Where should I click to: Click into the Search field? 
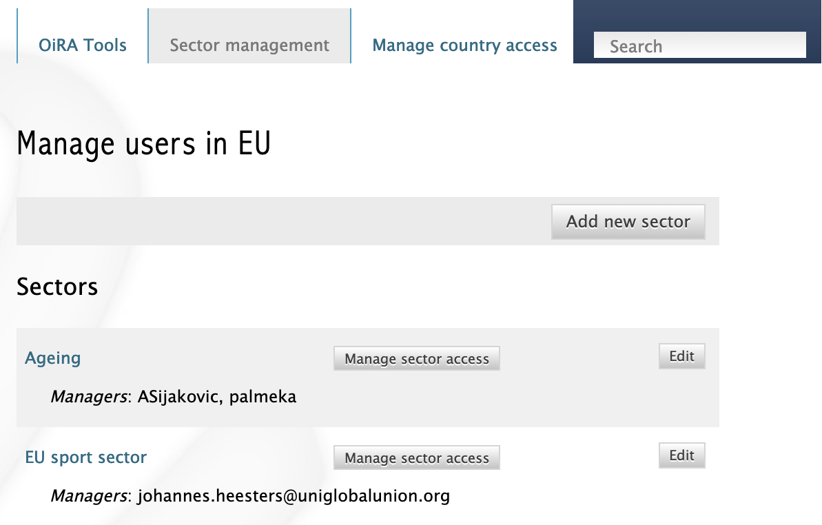click(x=699, y=46)
